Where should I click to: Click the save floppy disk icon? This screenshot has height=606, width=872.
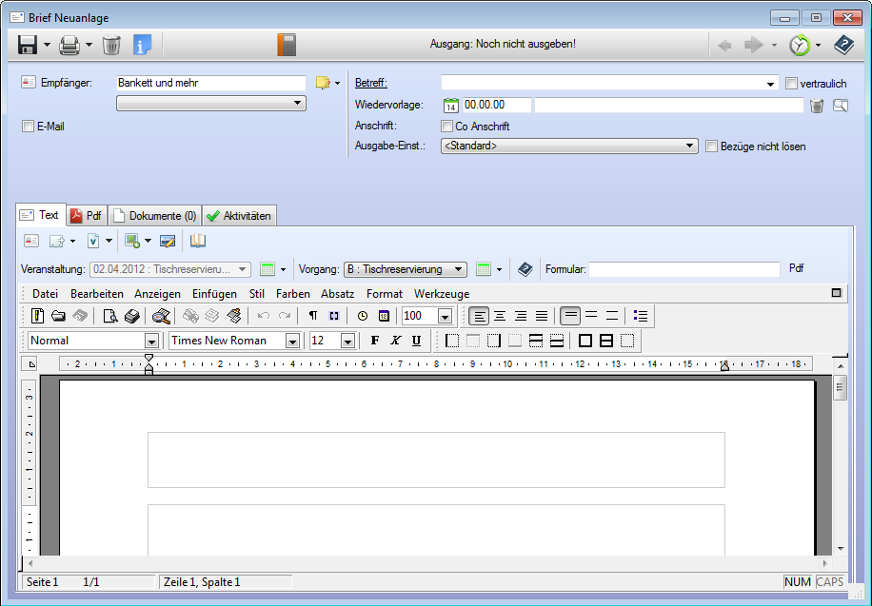click(27, 45)
